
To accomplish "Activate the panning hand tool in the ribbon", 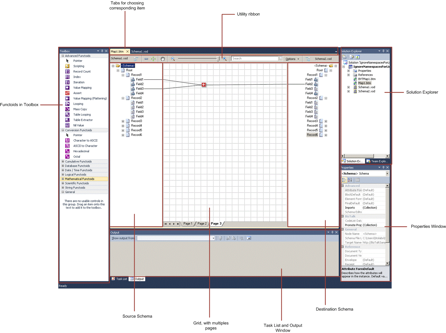I will (163, 59).
